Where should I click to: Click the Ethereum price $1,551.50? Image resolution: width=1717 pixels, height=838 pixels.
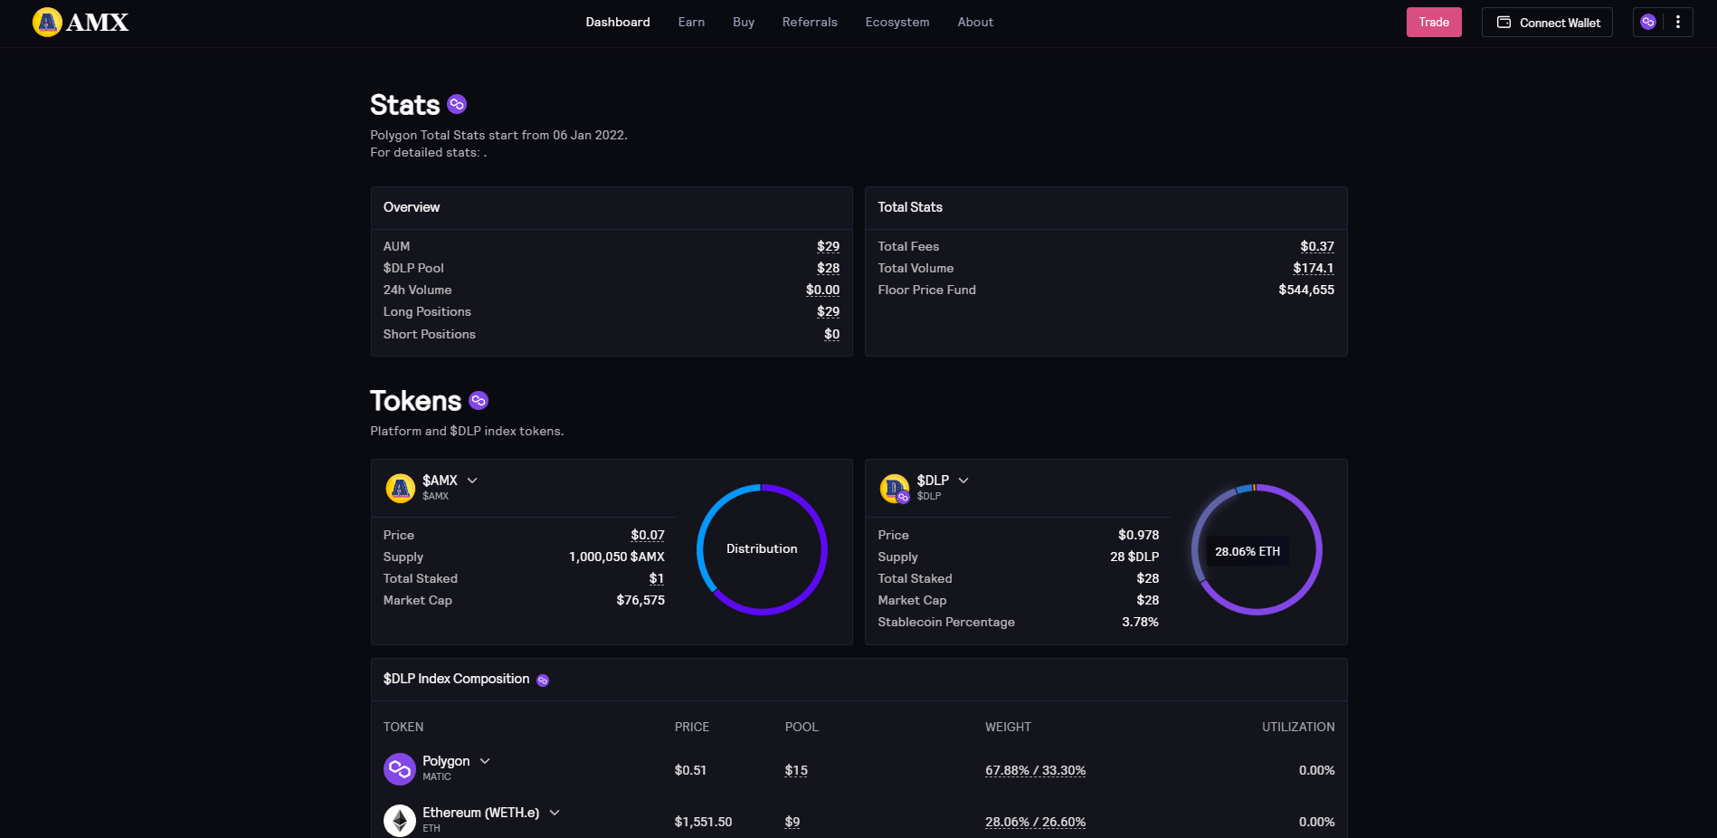(703, 822)
